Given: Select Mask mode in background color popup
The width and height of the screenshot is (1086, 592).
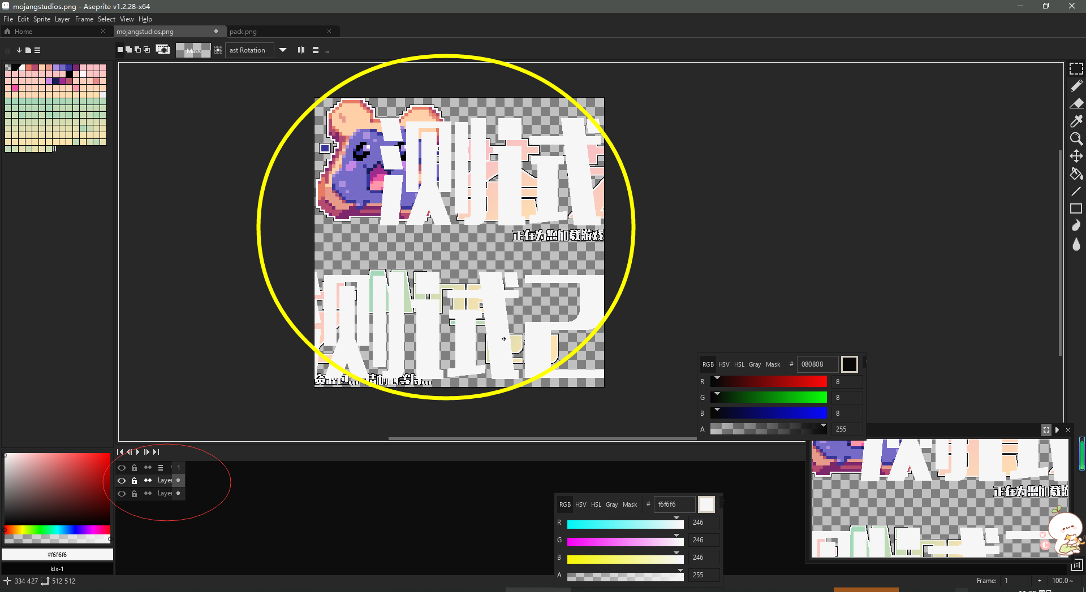Looking at the screenshot, I should [773, 364].
